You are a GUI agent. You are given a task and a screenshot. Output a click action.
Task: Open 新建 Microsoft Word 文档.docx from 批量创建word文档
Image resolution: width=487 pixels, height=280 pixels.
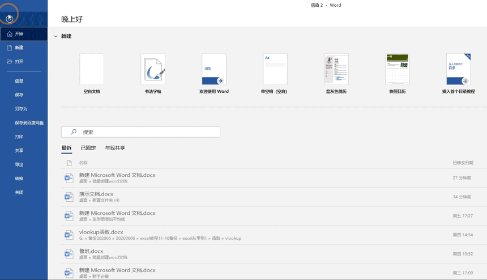(x=274, y=178)
